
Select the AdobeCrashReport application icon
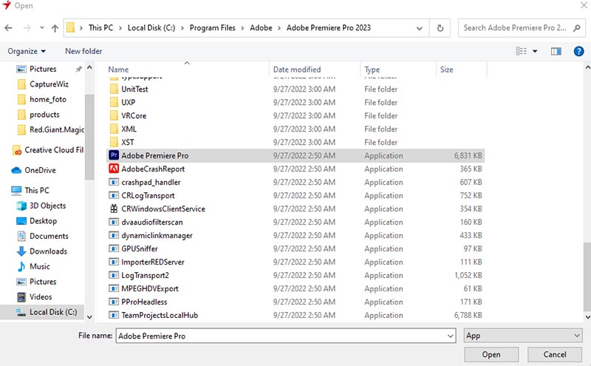coord(114,169)
